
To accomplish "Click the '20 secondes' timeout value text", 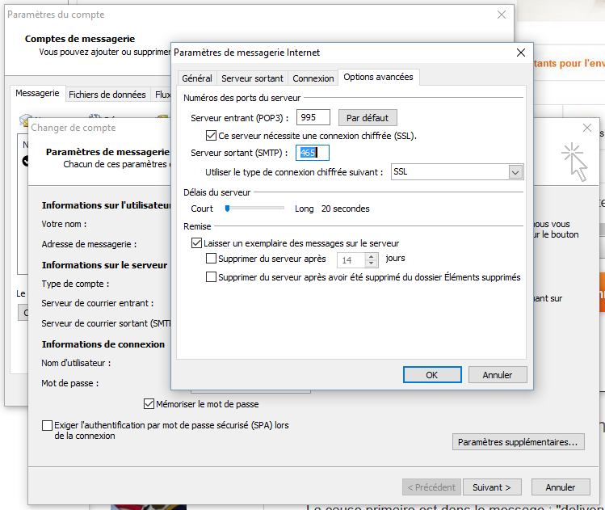I will point(346,209).
